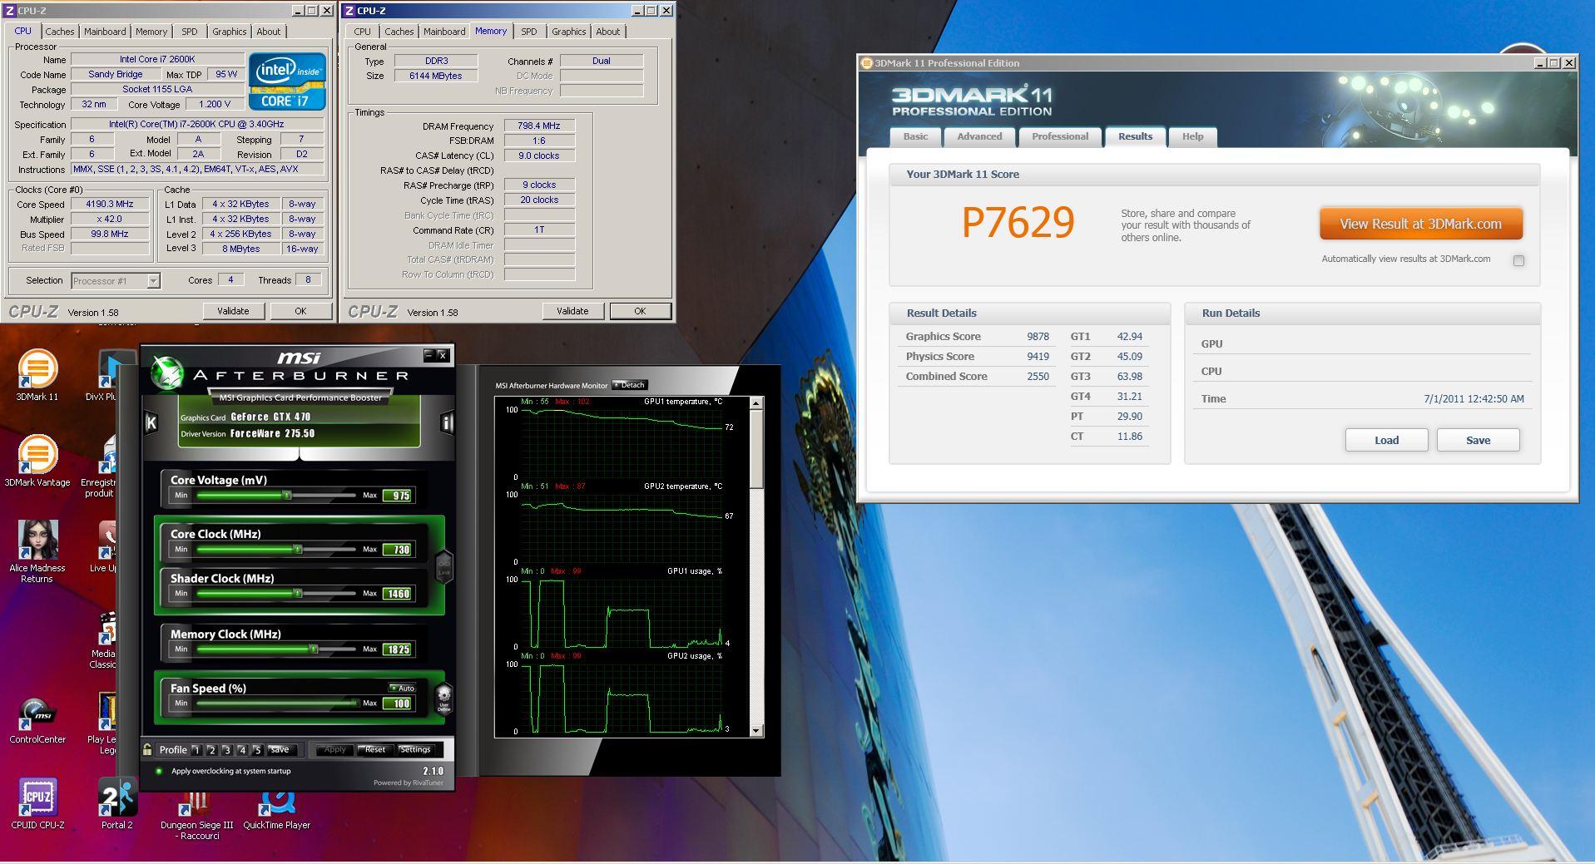Click the Core Voltage slider handle
Screen dimensions: 1595x864
[x=286, y=495]
